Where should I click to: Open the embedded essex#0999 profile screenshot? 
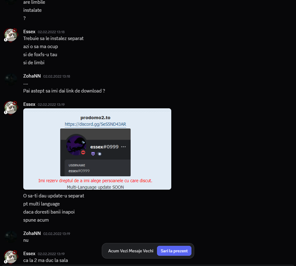pos(95,152)
